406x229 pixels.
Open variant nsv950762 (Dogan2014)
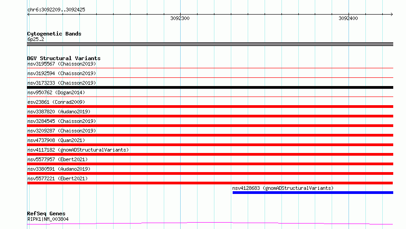(56, 92)
